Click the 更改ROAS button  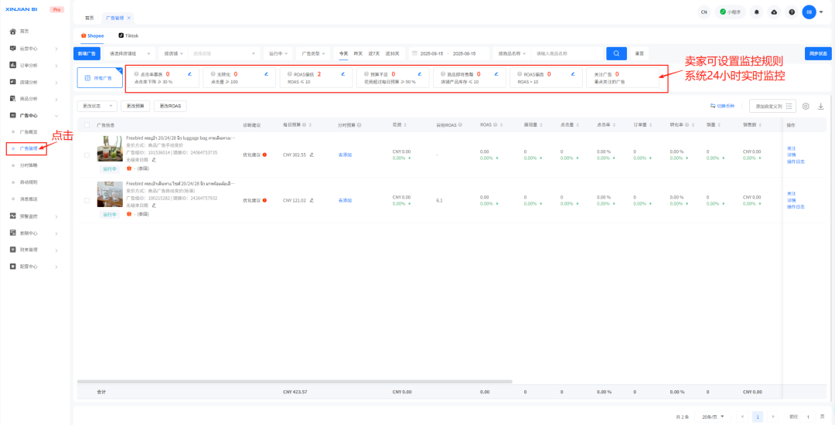tap(170, 106)
